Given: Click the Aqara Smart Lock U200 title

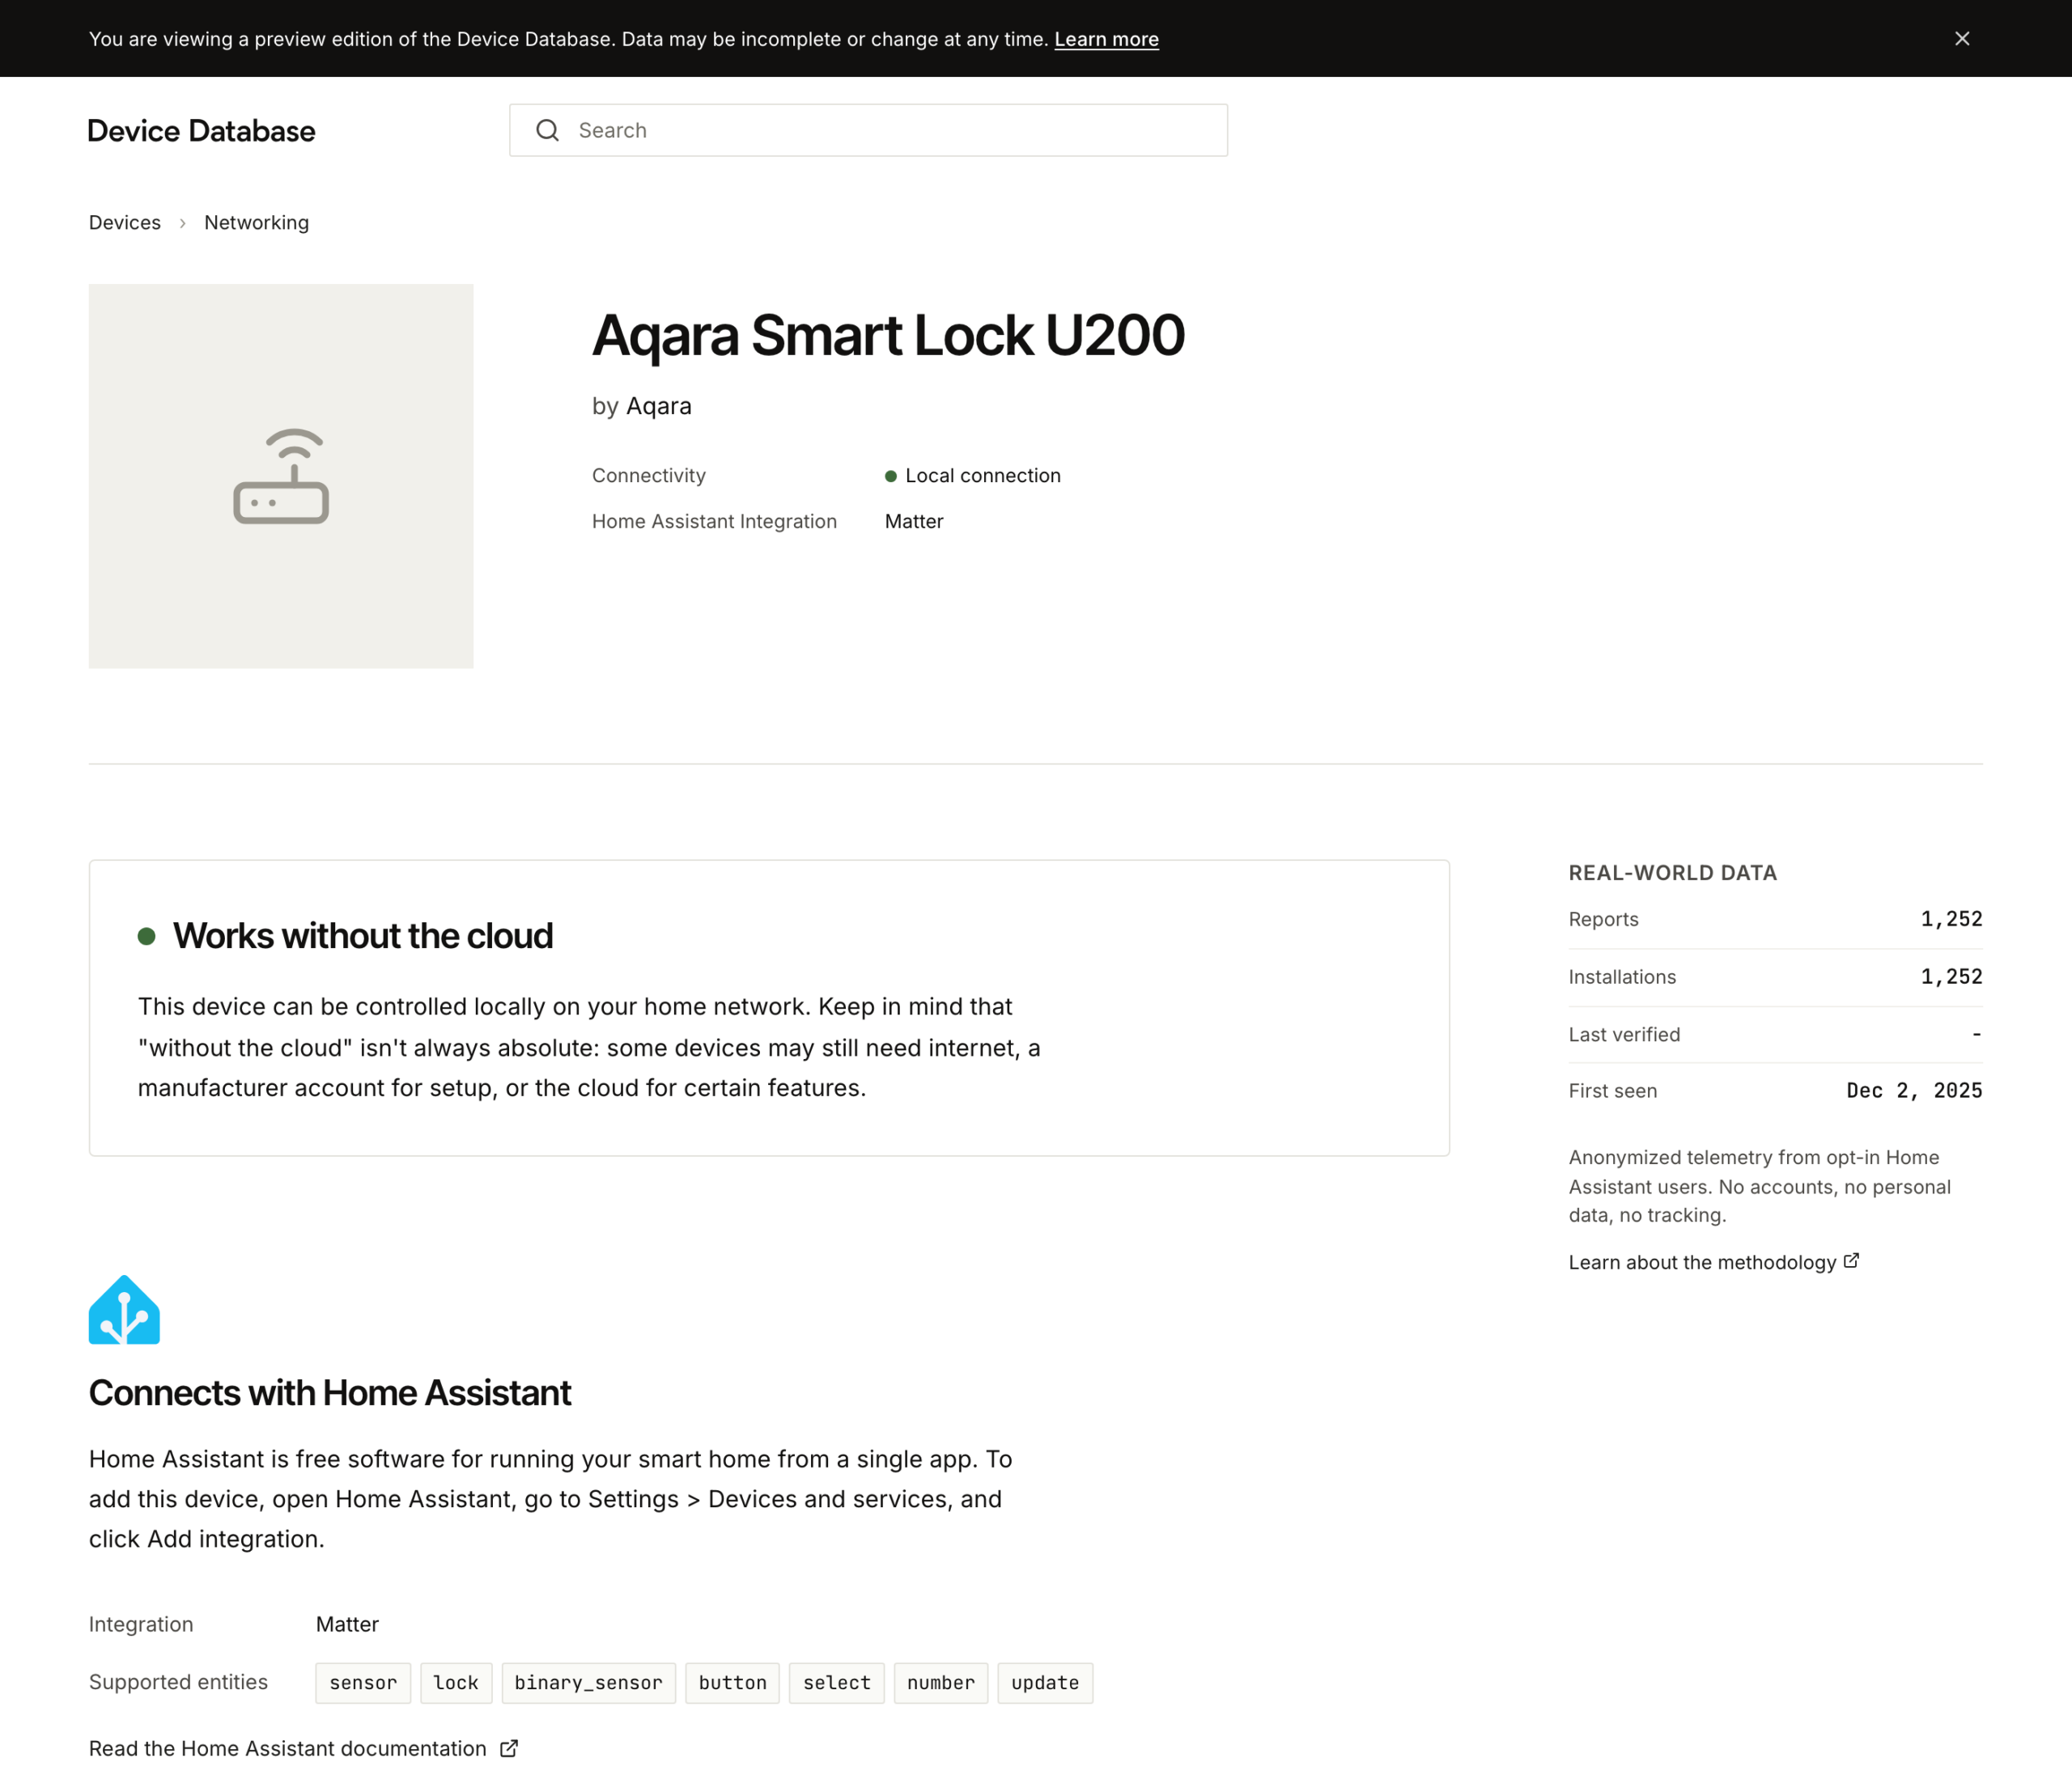Looking at the screenshot, I should [888, 336].
